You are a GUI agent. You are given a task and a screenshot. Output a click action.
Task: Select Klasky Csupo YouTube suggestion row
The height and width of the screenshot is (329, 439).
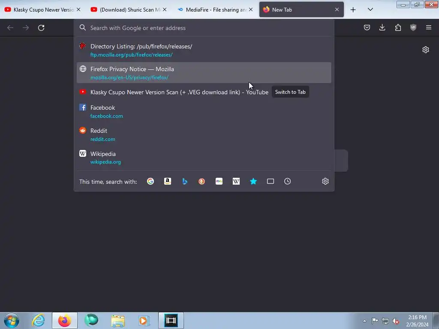[x=204, y=92]
